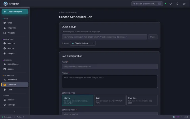
Task: Open Snippbots from sidebar icon
Action: pos(4,28)
